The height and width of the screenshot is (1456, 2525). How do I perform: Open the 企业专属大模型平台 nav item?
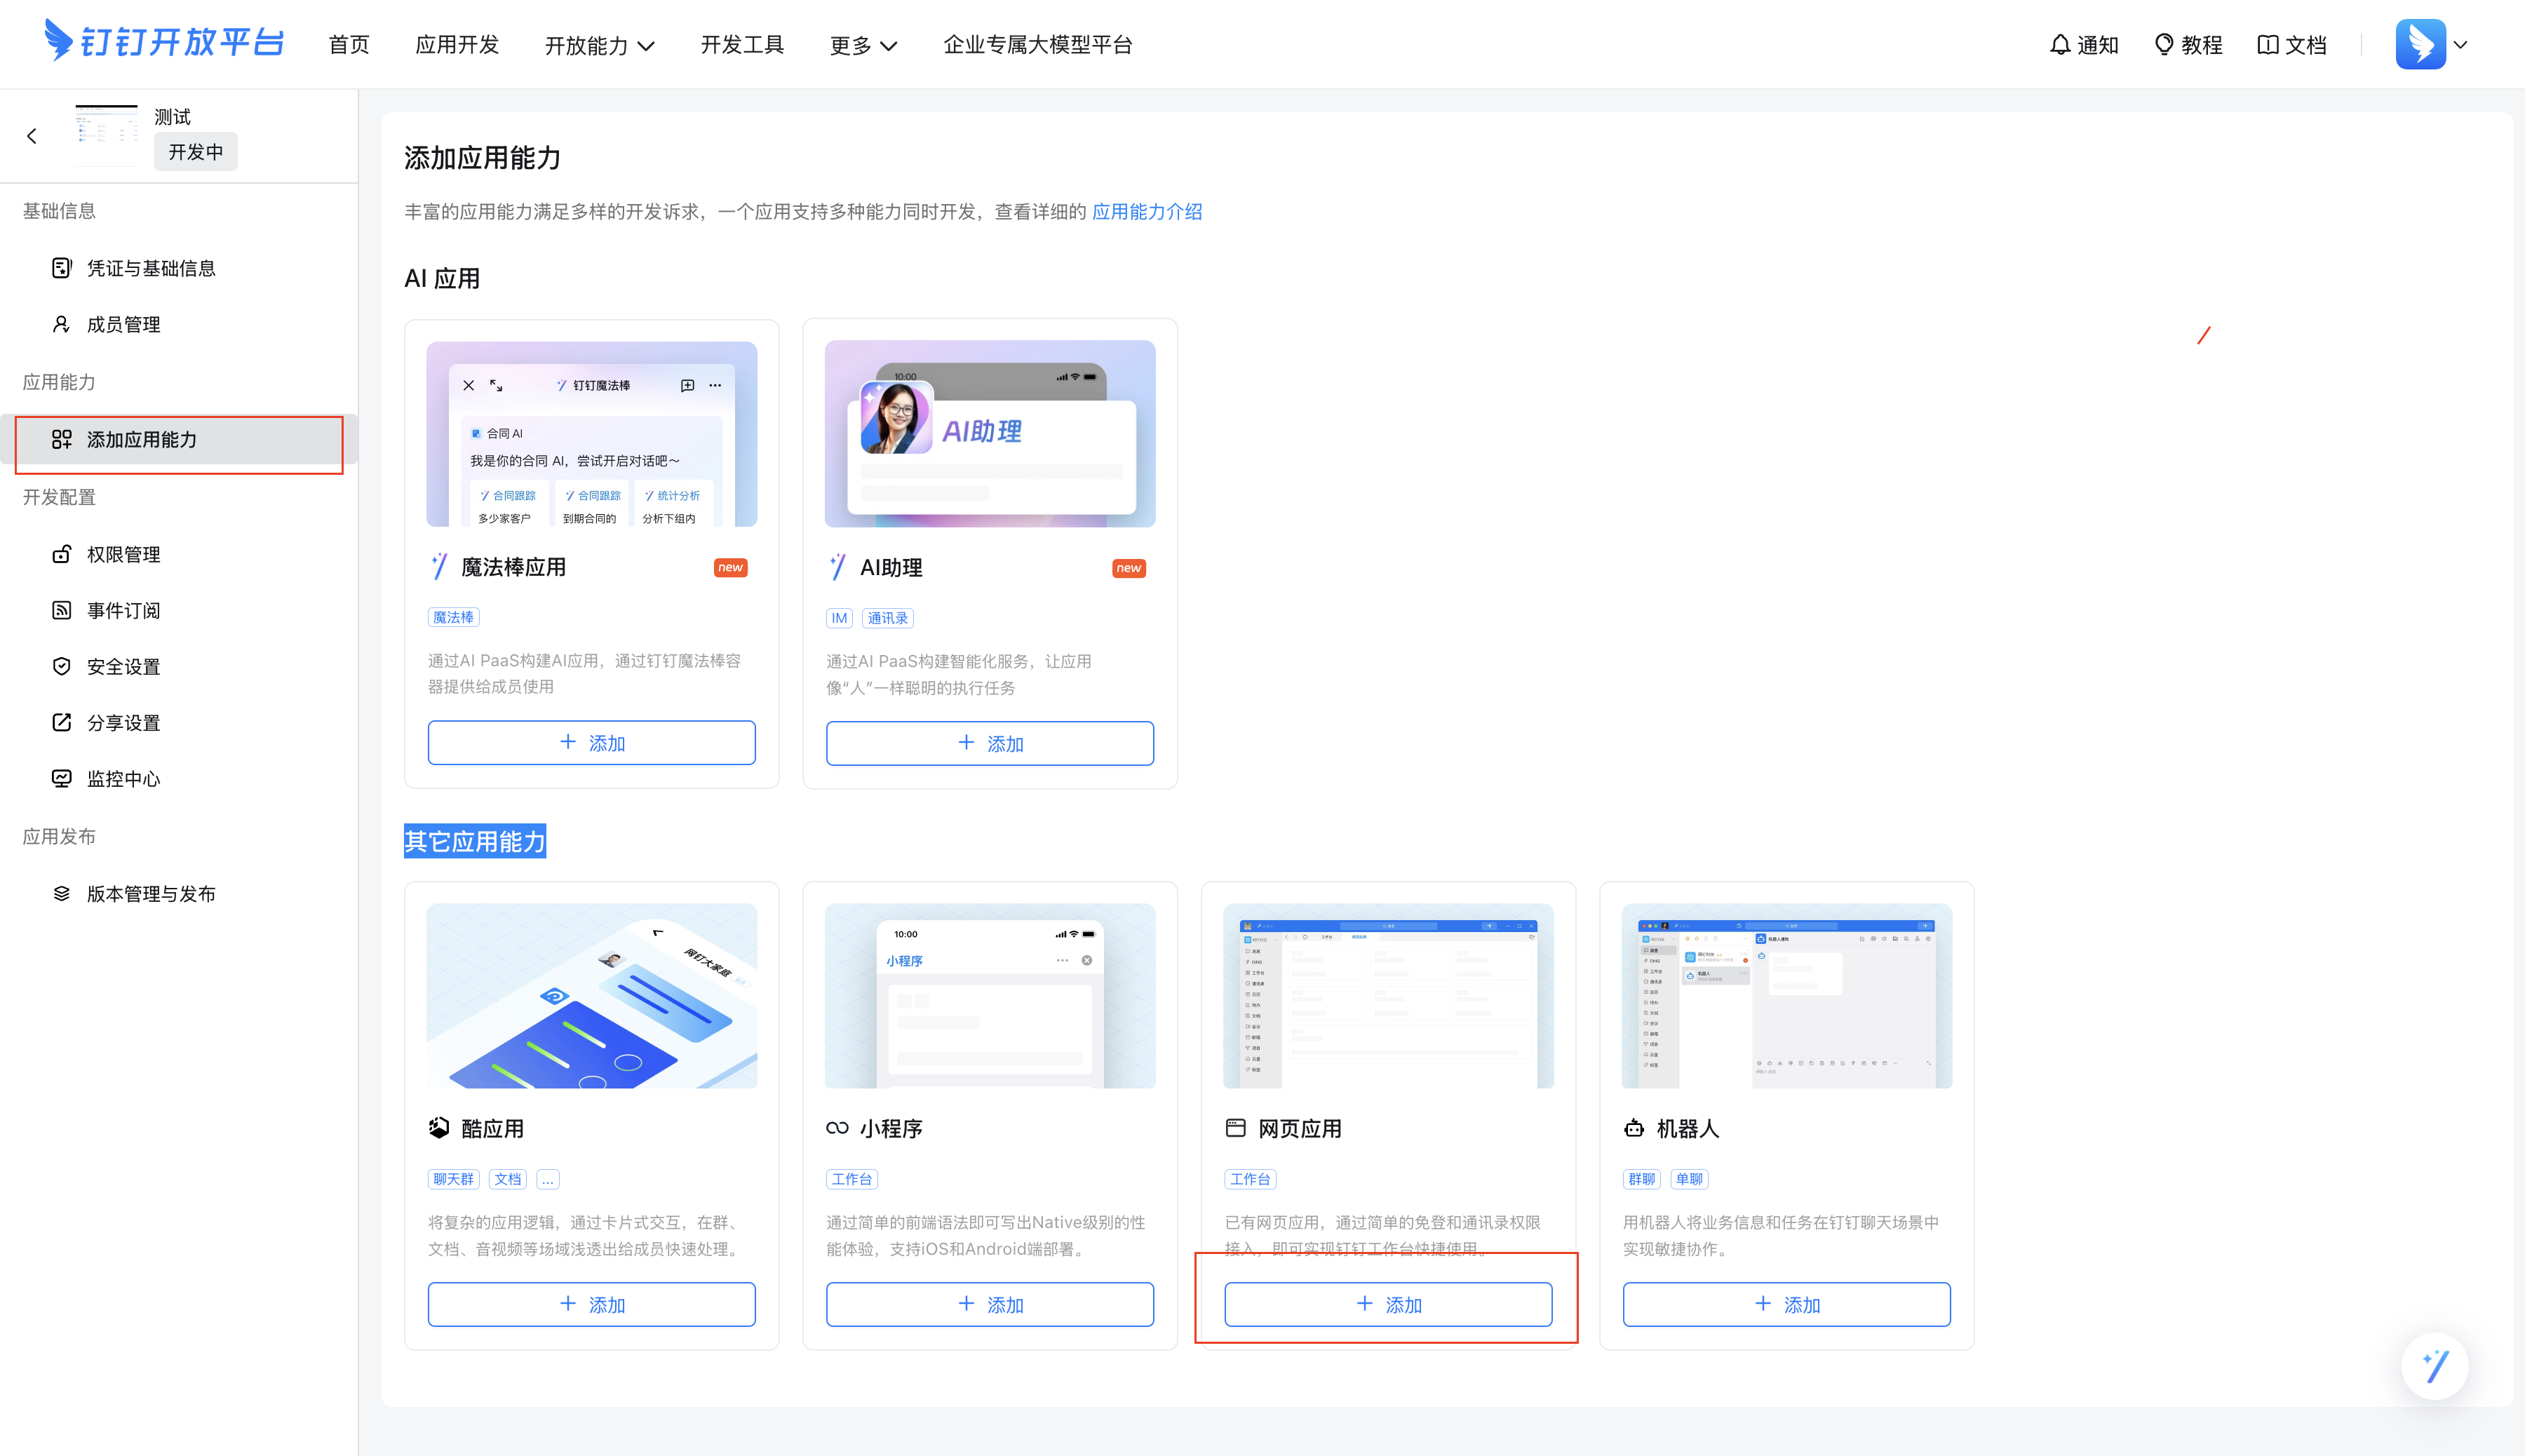pyautogui.click(x=1038, y=45)
